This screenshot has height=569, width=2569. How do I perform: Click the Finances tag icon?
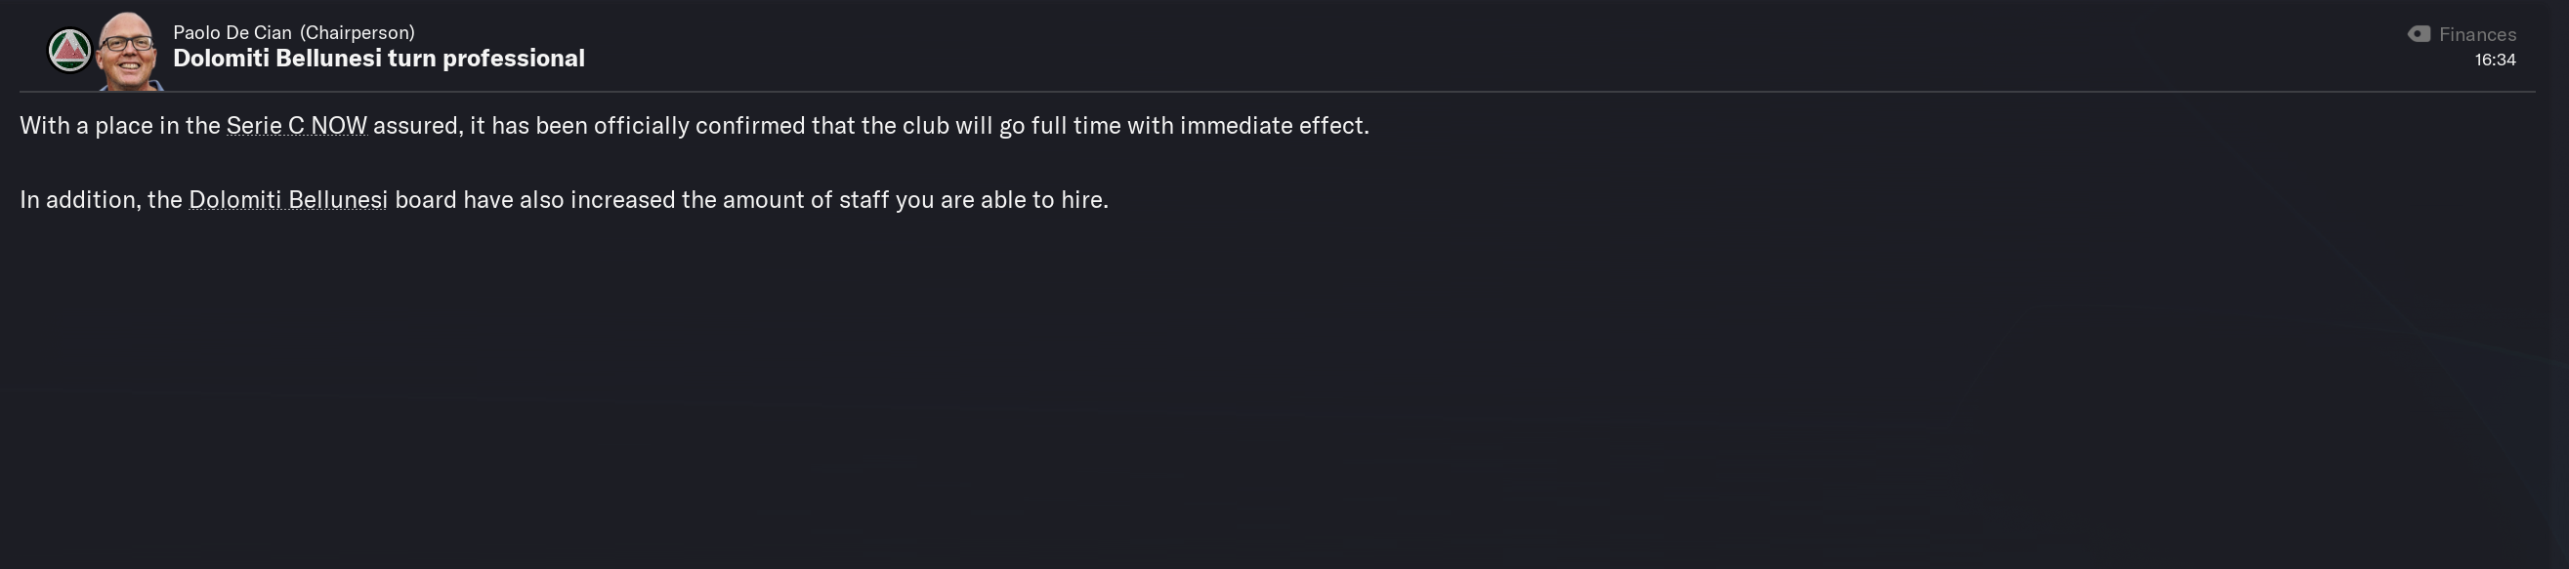pos(2419,34)
